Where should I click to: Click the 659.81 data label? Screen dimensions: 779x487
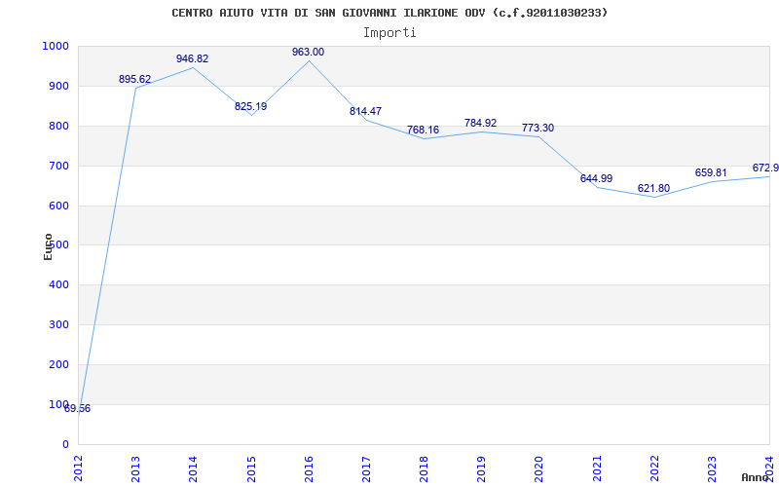tap(711, 172)
